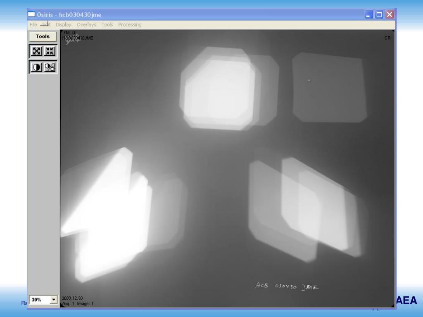Click the Tools panel button
Image resolution: width=423 pixels, height=317 pixels.
(x=43, y=36)
